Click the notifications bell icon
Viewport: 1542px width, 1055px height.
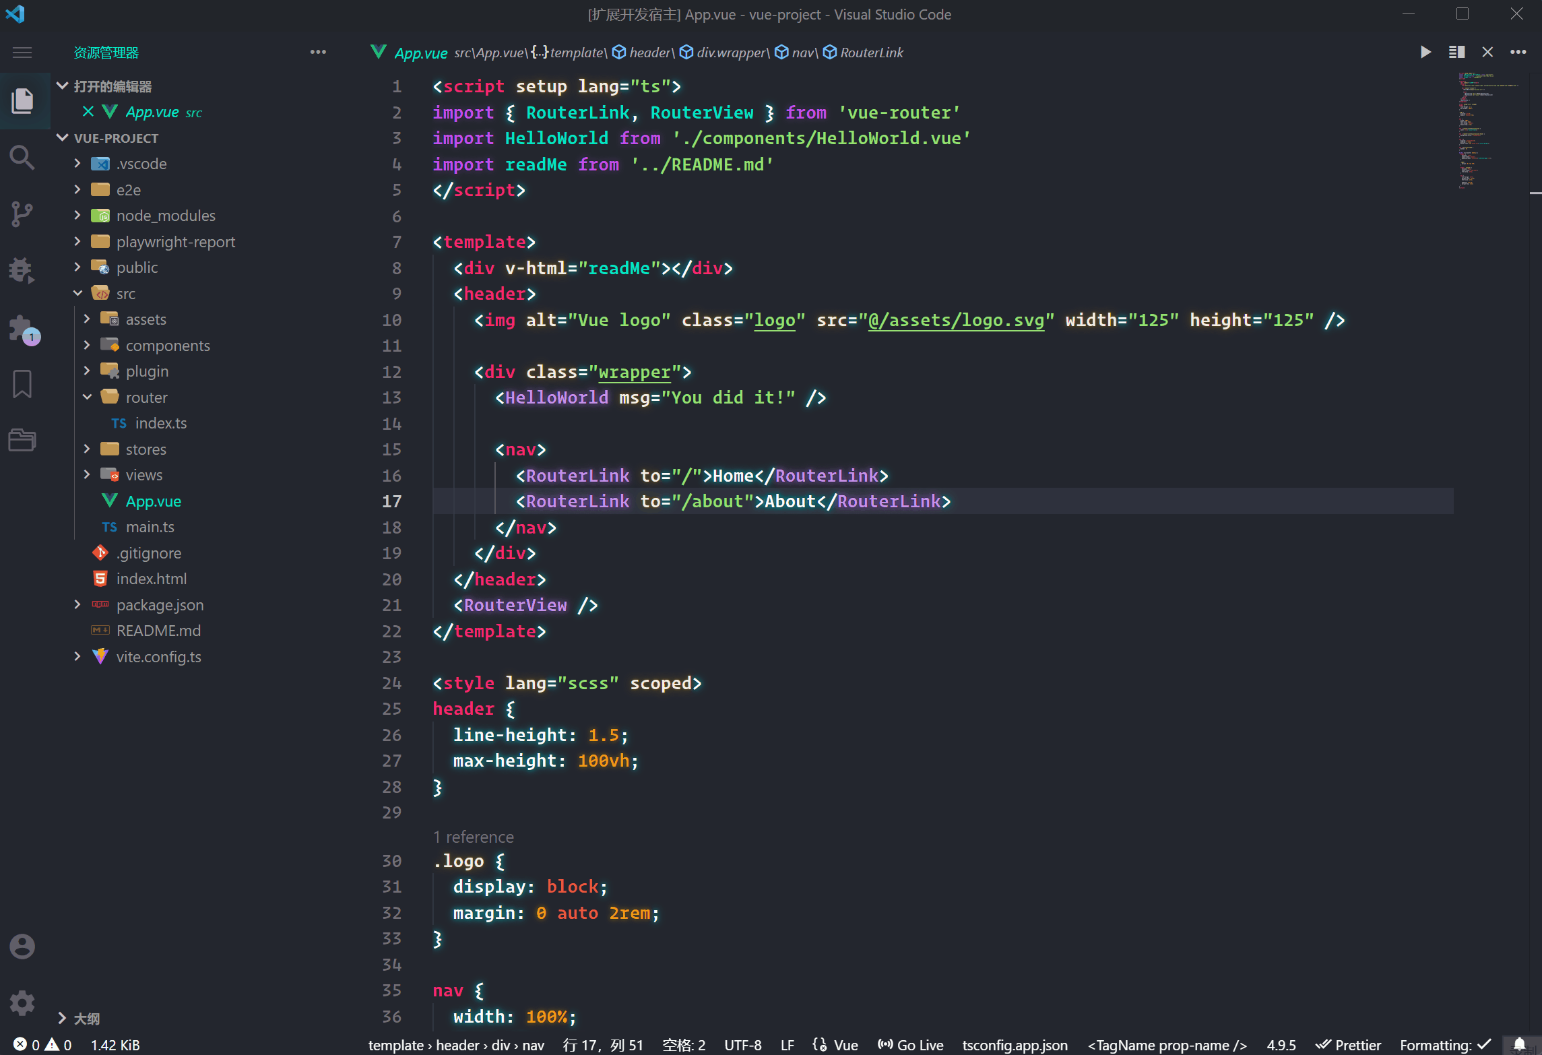coord(1520,1044)
